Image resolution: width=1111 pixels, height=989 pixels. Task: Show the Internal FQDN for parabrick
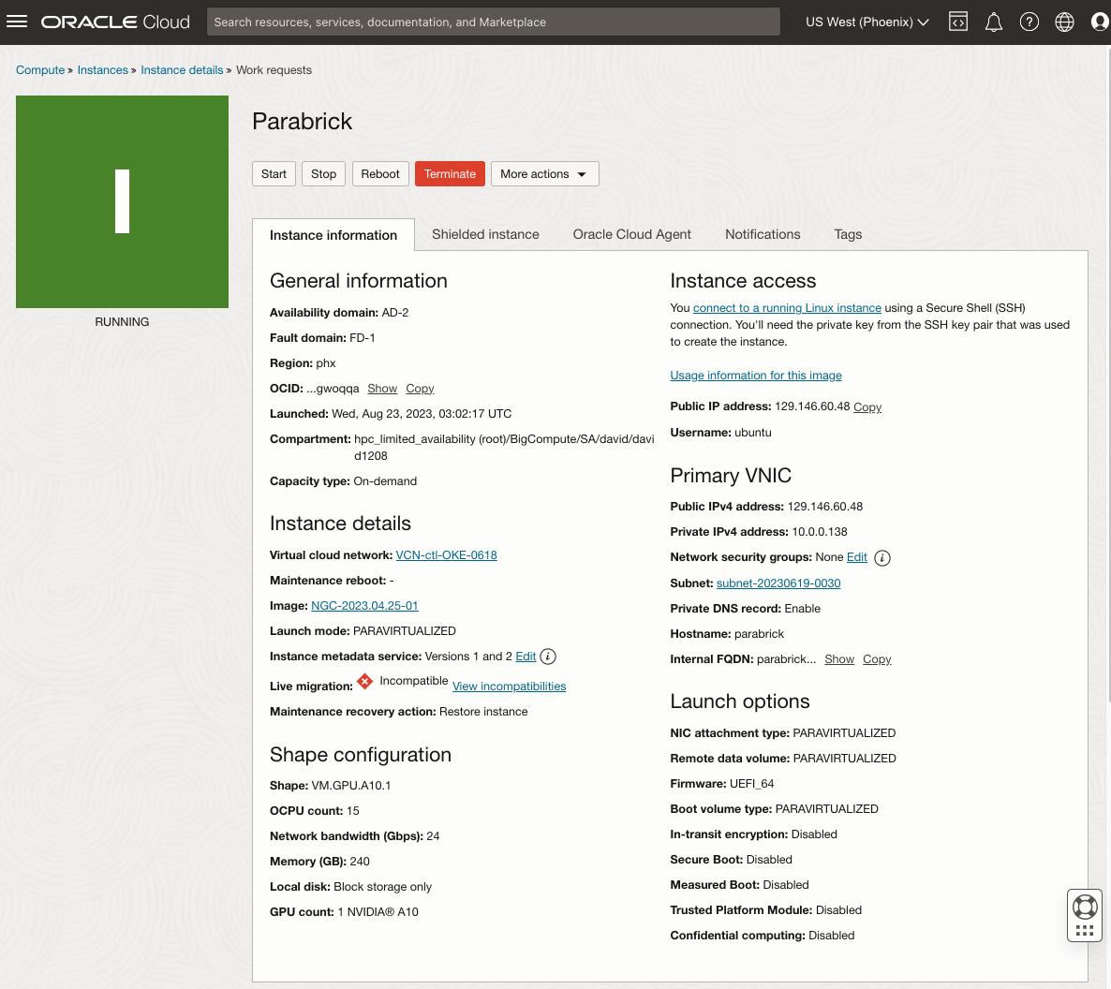point(839,659)
